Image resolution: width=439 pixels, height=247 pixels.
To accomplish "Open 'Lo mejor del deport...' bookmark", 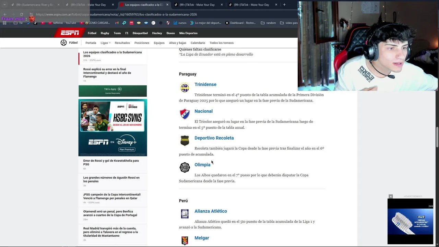I will pos(205,23).
